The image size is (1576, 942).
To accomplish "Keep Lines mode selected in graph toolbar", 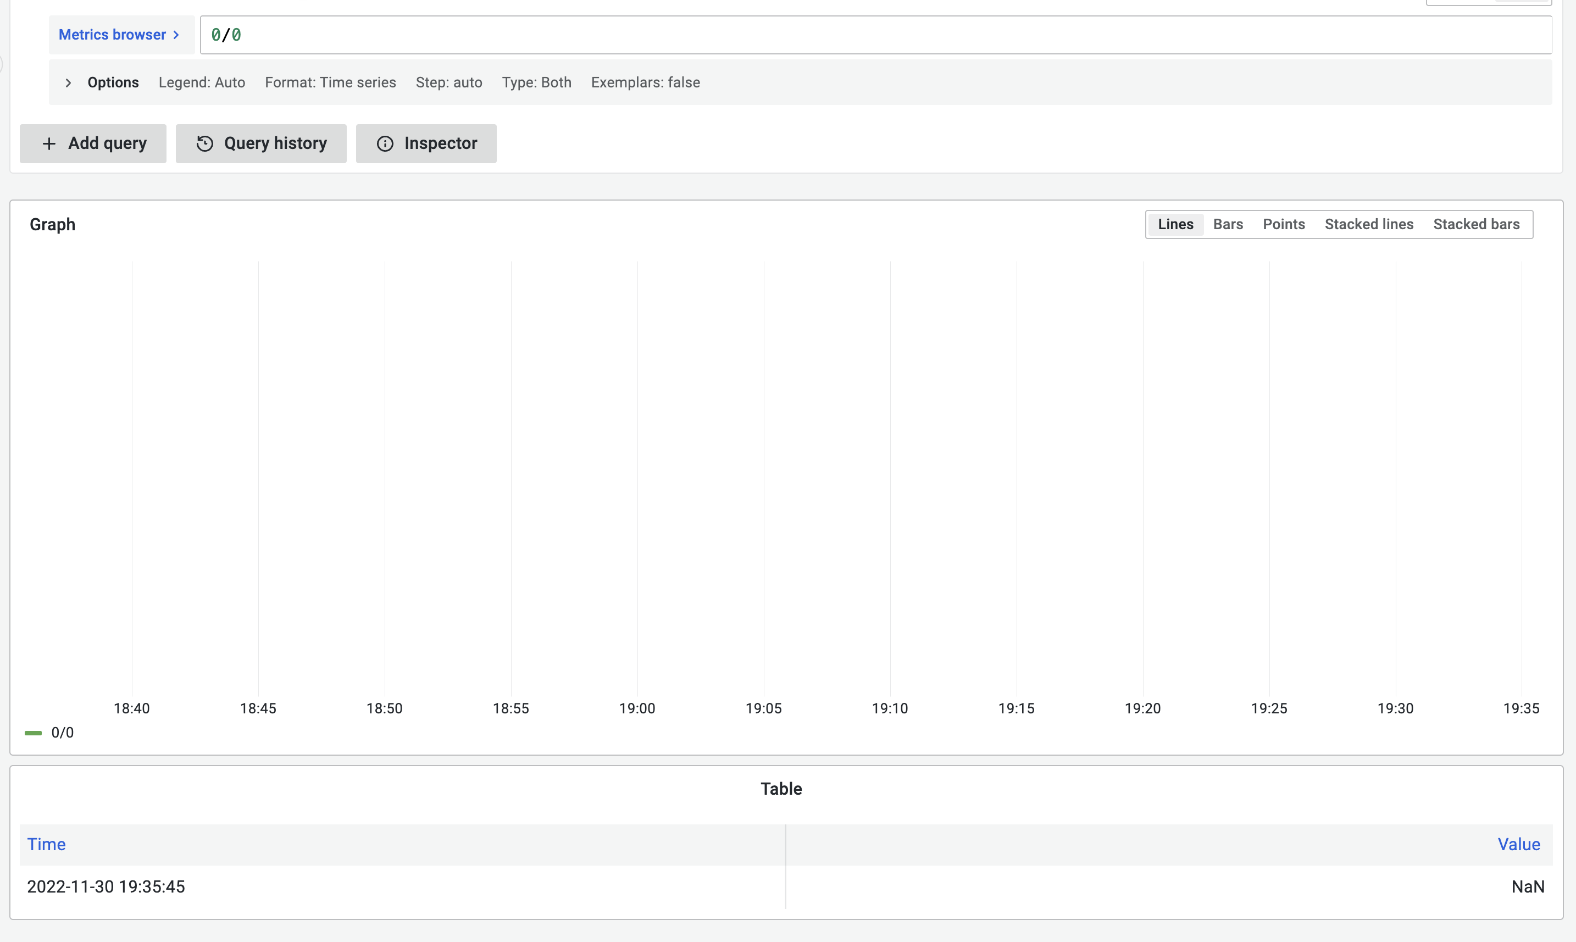I will coord(1175,224).
